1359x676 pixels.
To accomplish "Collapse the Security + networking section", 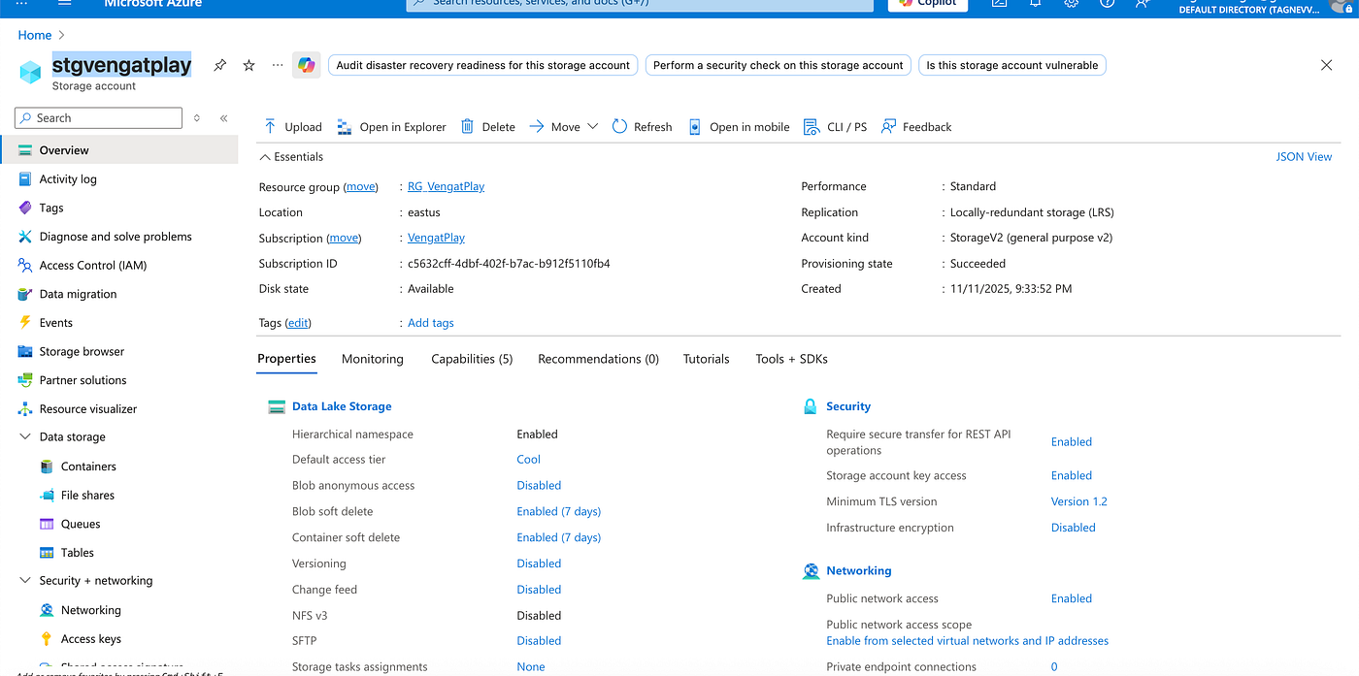I will point(25,580).
